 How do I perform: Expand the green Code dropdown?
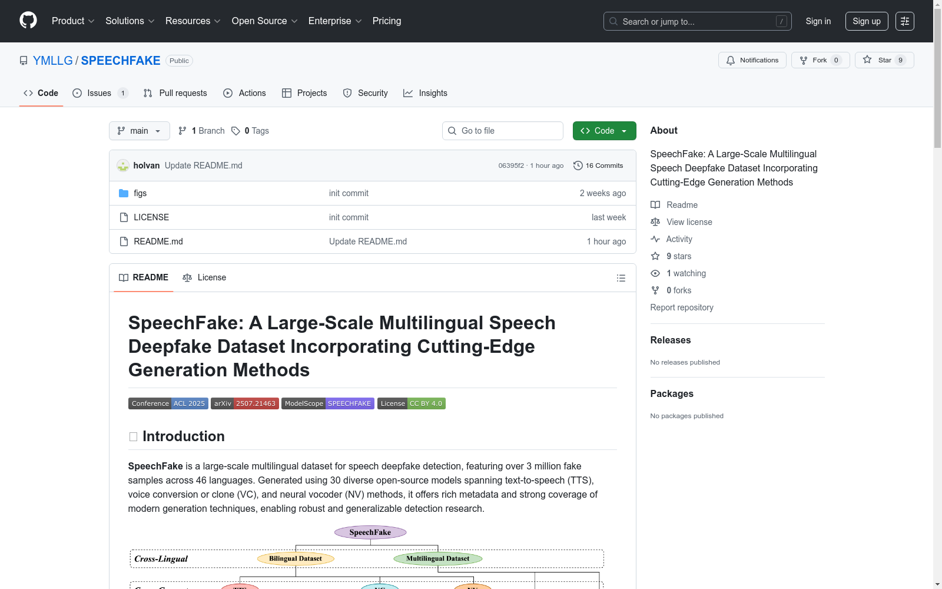(x=604, y=131)
